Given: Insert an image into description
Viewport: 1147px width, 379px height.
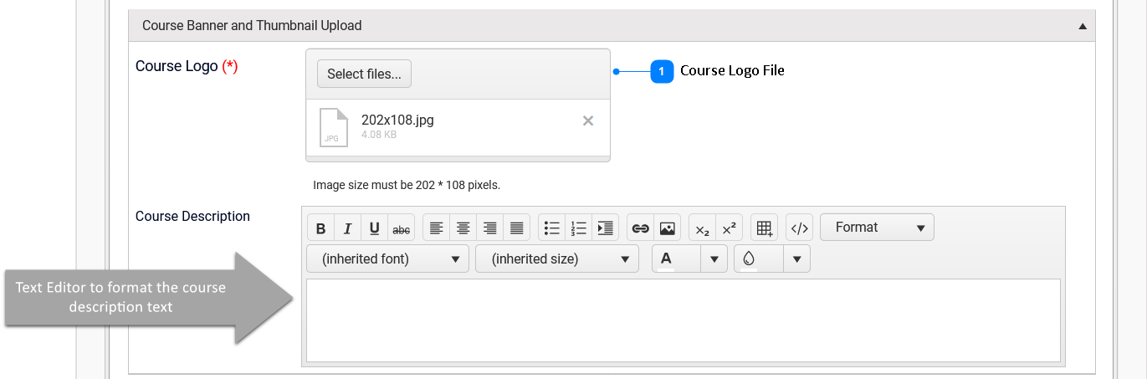Looking at the screenshot, I should point(667,228).
